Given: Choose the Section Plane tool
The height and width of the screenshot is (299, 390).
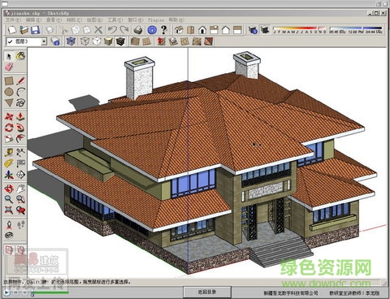Looking at the screenshot, I should pos(20,175).
